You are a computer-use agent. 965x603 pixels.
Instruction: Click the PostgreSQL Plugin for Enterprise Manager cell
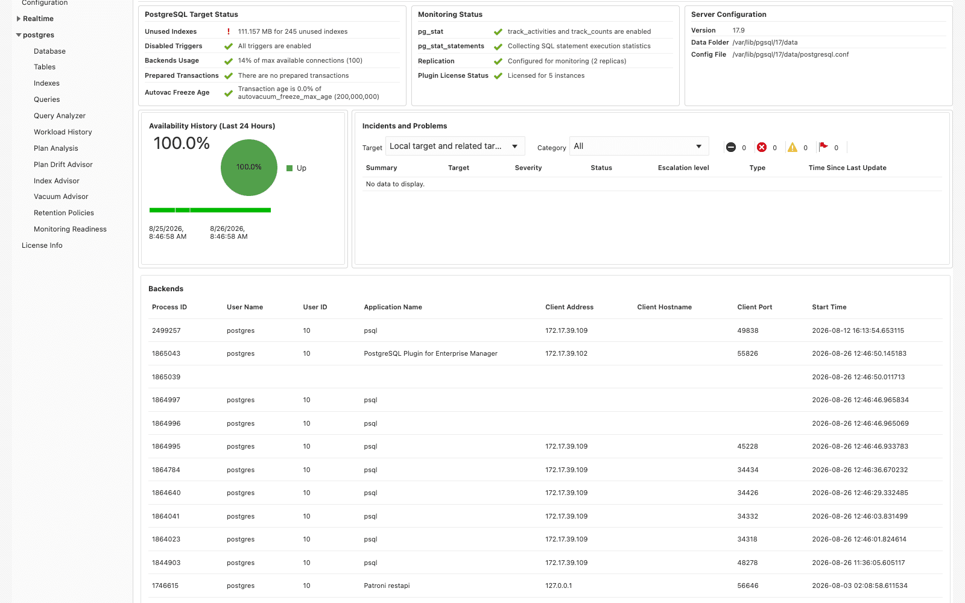(431, 353)
